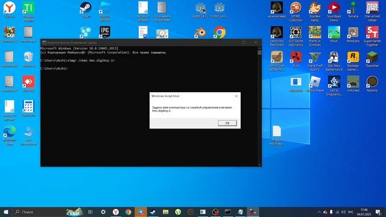Open the Recycle Bin desktop icon
The width and height of the screenshot is (386, 217).
click(28, 59)
